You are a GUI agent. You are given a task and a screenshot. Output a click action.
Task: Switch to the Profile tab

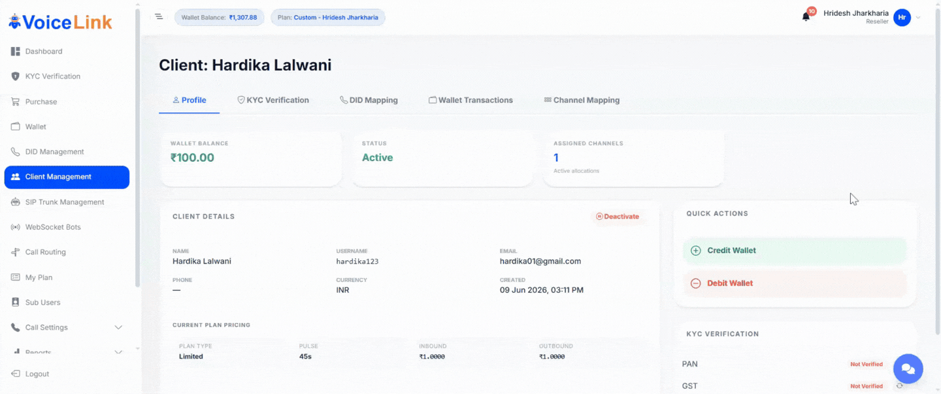pyautogui.click(x=190, y=100)
